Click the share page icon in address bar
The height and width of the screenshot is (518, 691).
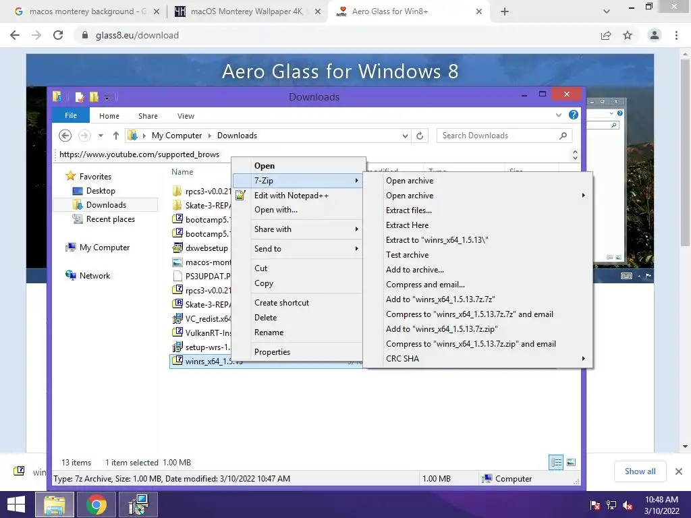606,35
